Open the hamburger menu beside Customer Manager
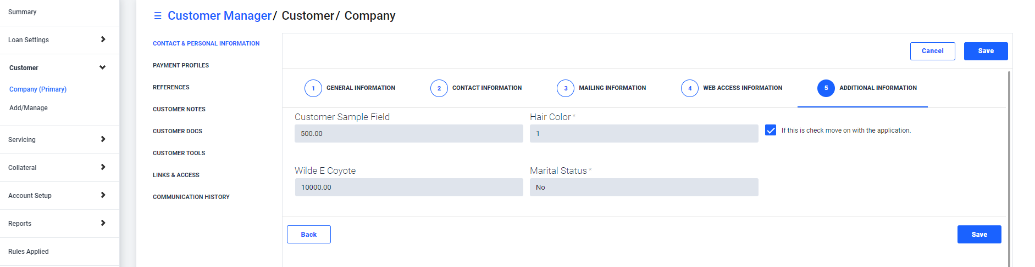 pos(158,16)
